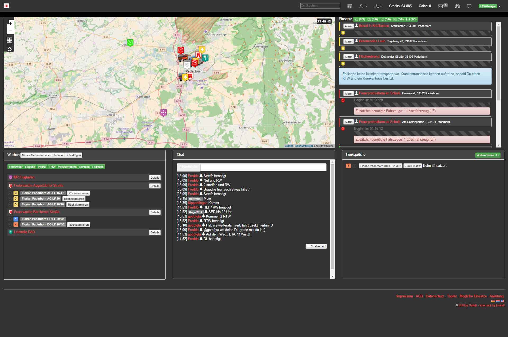508x337 pixels.
Task: Zoom out on the map
Action: tap(10, 30)
